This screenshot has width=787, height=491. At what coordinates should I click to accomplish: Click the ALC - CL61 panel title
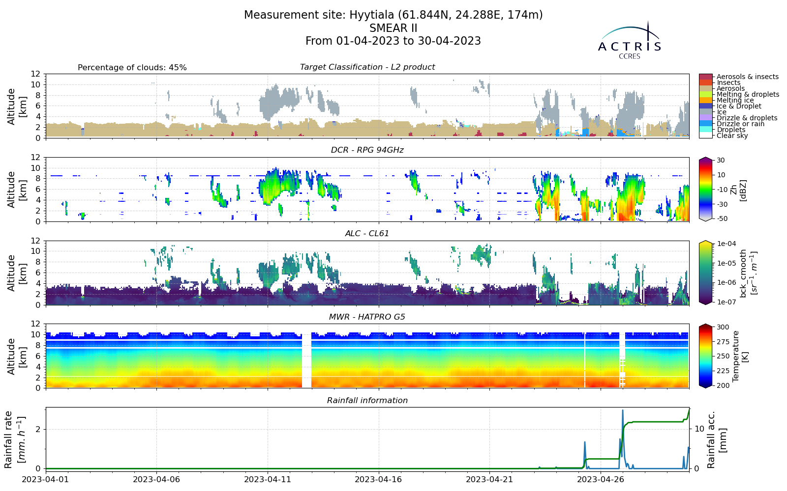click(367, 234)
